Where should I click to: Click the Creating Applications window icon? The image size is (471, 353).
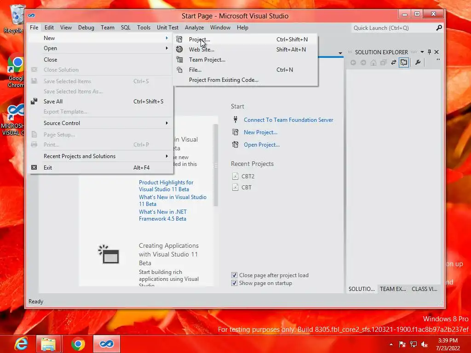click(109, 254)
